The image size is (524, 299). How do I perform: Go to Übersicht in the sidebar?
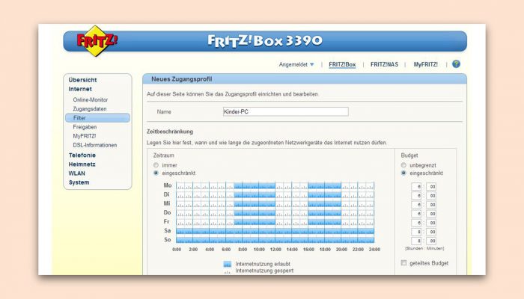tap(82, 80)
